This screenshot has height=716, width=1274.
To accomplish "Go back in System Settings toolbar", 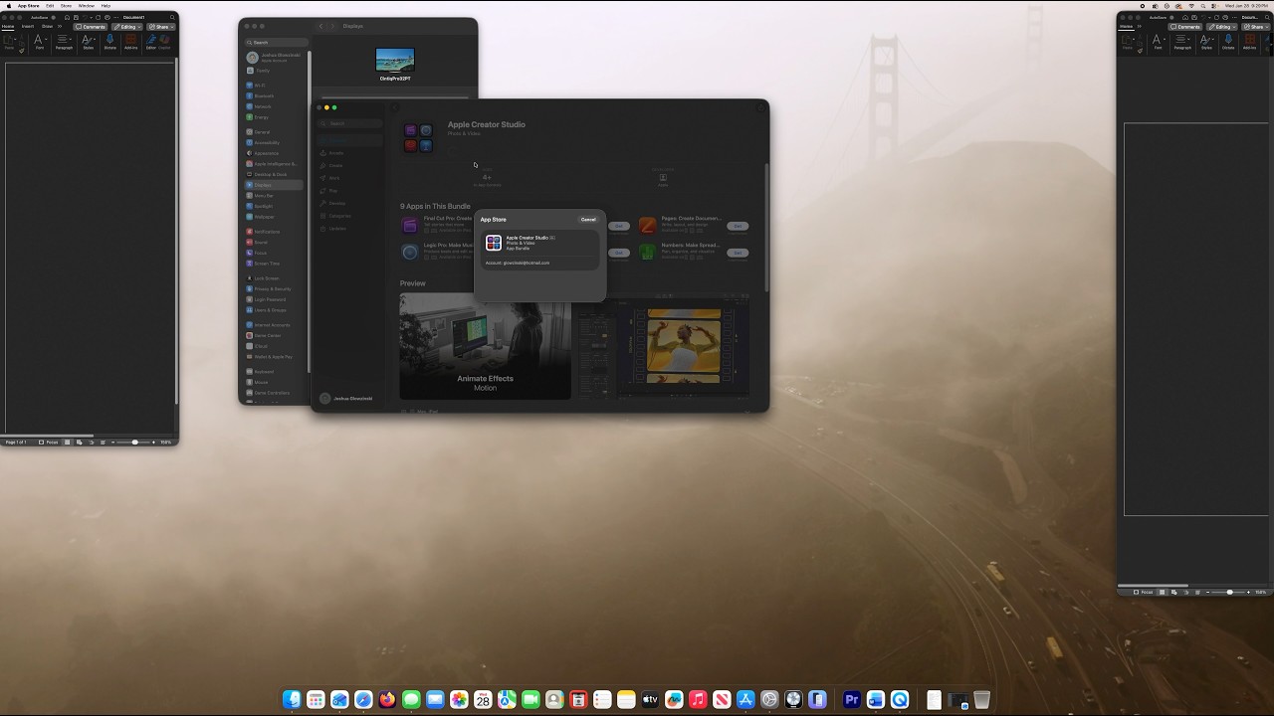I will point(321,26).
